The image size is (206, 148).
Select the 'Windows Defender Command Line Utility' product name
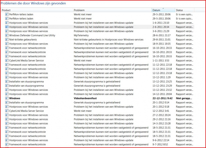[32, 35]
